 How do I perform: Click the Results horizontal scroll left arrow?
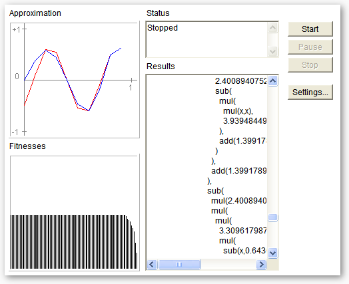point(152,265)
